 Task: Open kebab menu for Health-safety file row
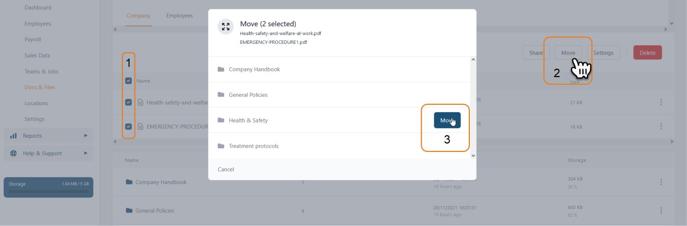click(x=661, y=102)
